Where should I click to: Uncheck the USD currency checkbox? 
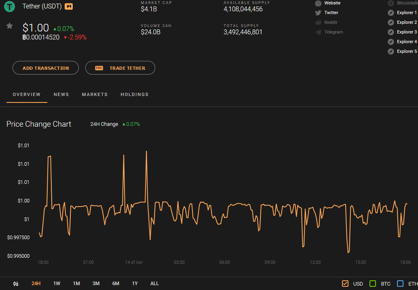pos(345,284)
